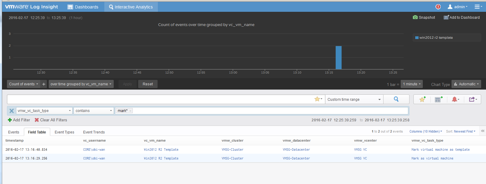The width and height of the screenshot is (486, 184).
Task: Open favorite queries star in search bar
Action: tap(318, 99)
